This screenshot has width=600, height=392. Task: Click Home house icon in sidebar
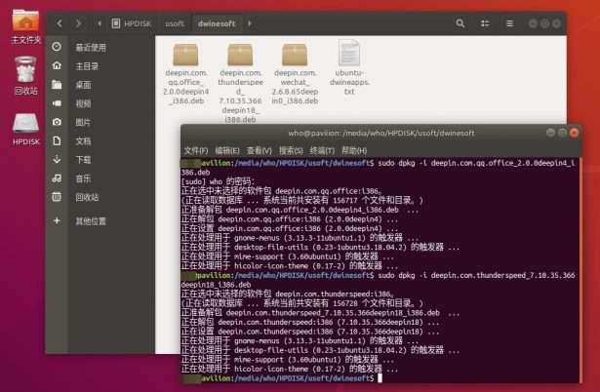(57, 65)
